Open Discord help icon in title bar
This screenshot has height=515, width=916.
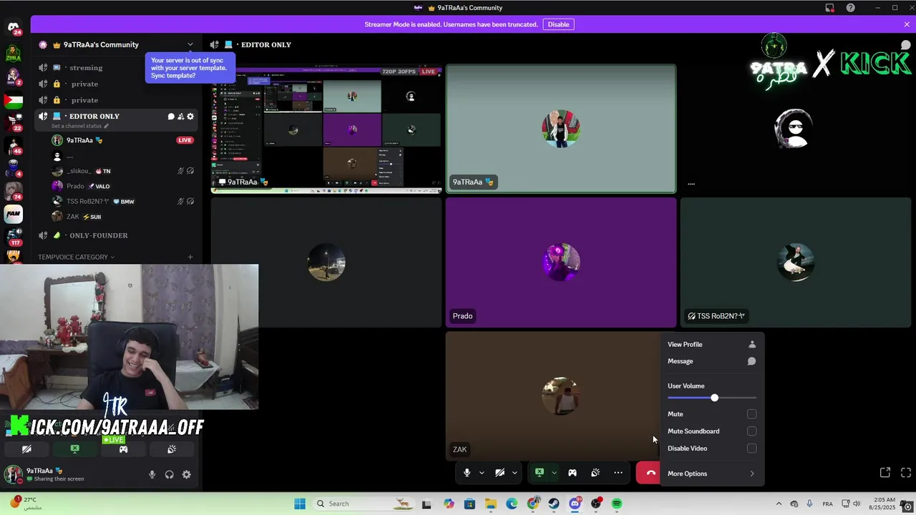[850, 8]
